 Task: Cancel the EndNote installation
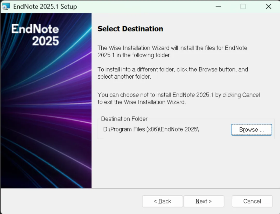click(252, 201)
